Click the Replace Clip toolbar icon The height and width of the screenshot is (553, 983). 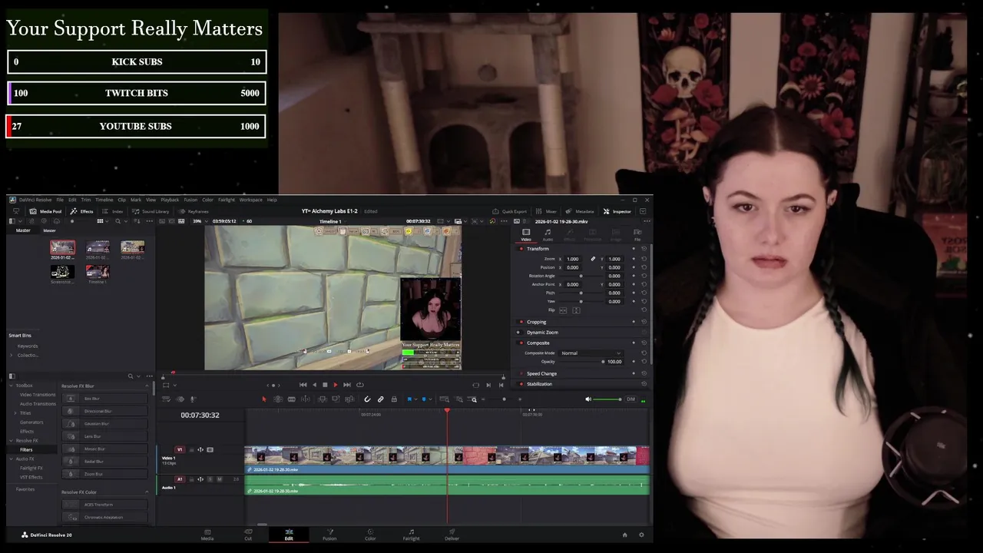pos(349,399)
